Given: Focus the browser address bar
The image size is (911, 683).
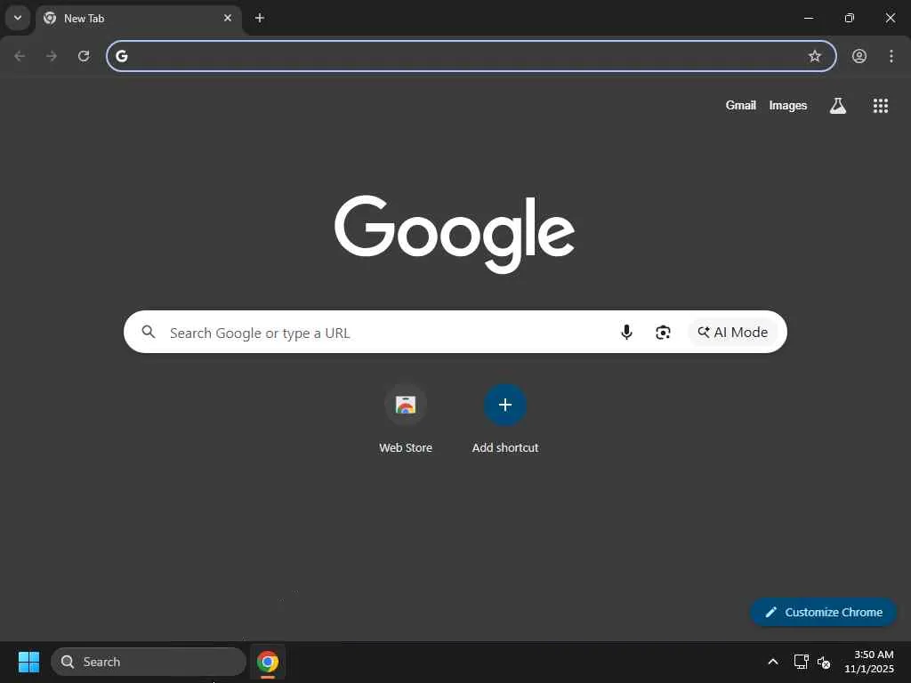Looking at the screenshot, I should click(x=472, y=56).
